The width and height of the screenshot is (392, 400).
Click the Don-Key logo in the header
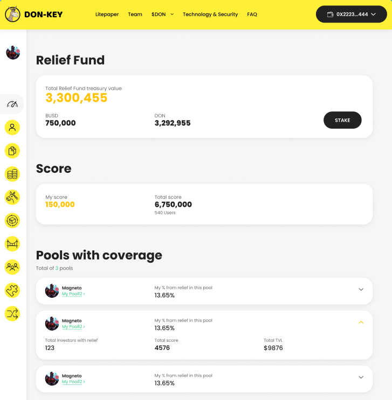pyautogui.click(x=33, y=15)
